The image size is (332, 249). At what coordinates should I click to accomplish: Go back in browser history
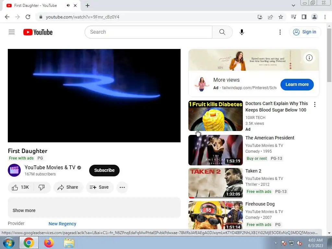pyautogui.click(x=7, y=17)
